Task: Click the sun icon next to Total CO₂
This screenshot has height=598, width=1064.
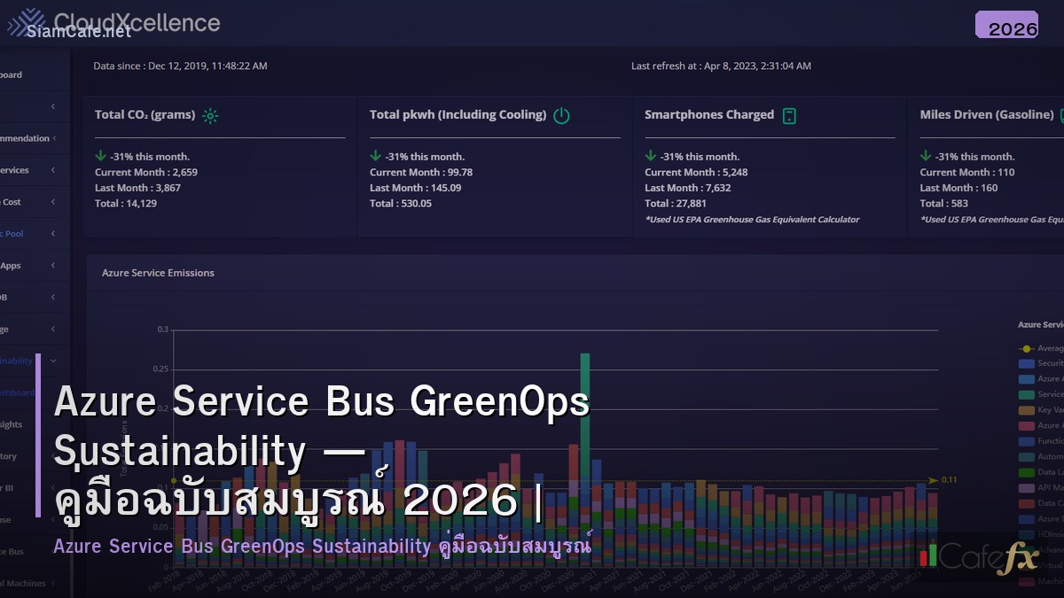Action: (x=210, y=115)
